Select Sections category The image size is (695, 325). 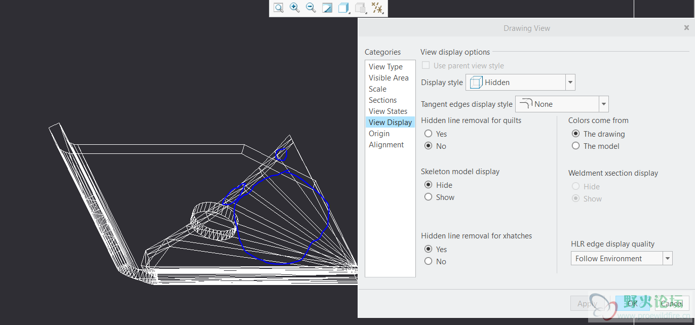(x=382, y=100)
